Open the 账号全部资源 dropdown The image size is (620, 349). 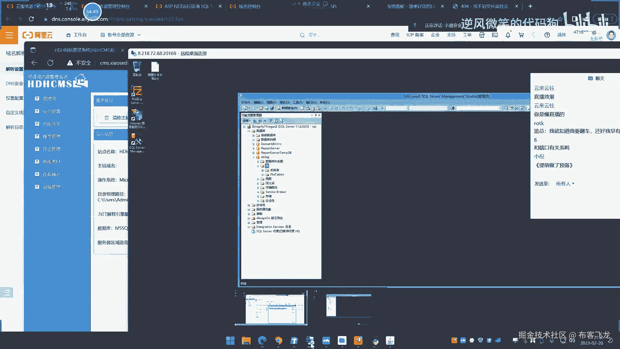[x=121, y=35]
